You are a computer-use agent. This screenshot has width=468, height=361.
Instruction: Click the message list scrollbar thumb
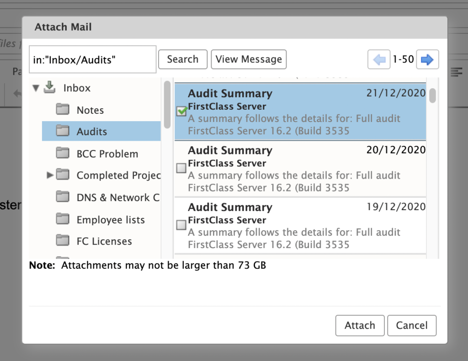432,96
